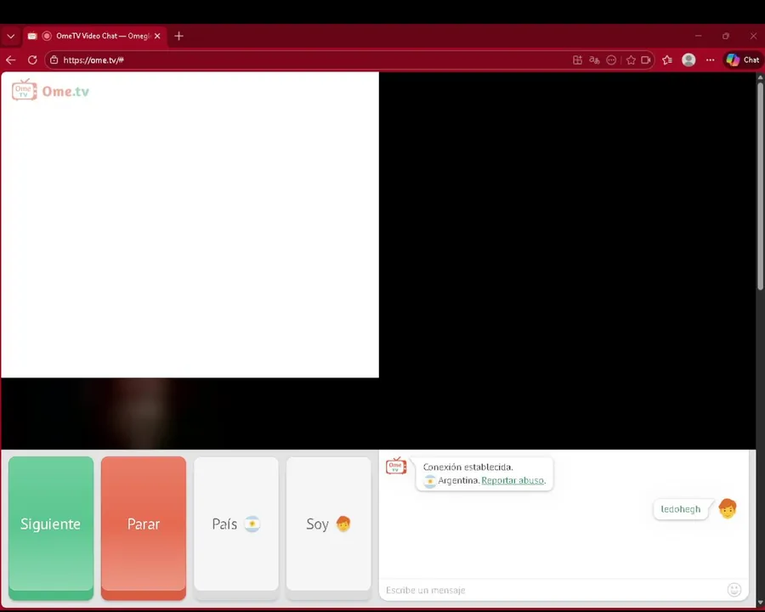The height and width of the screenshot is (612, 765).
Task: Open the favorites list icon
Action: tap(667, 60)
